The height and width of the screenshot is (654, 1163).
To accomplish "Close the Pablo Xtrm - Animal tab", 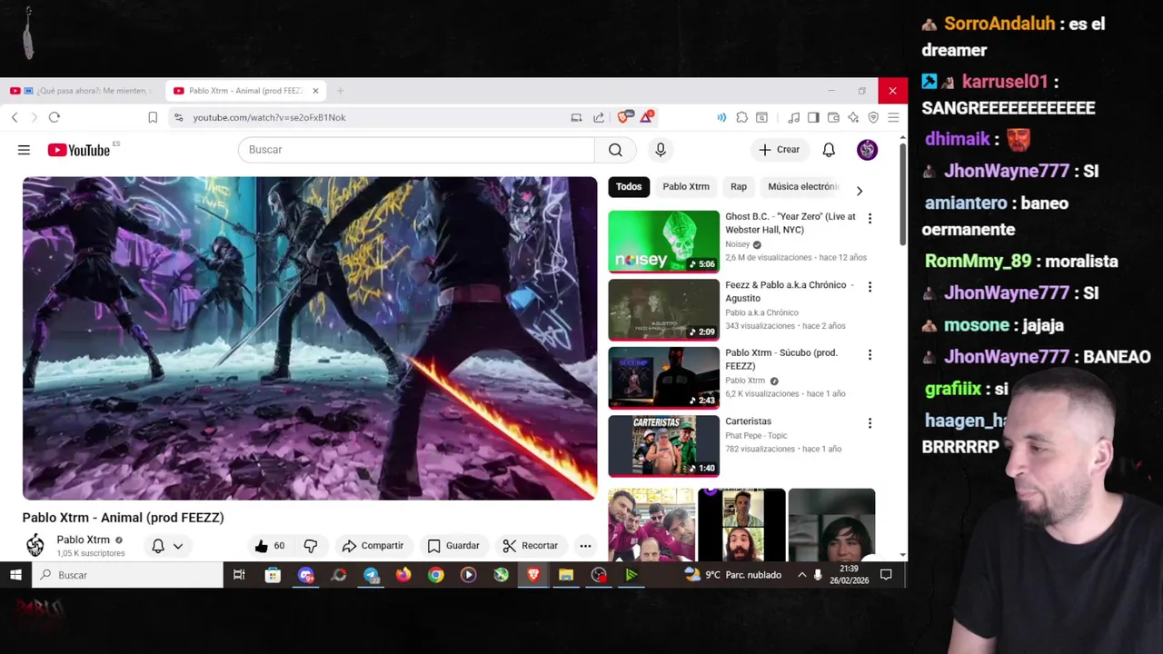I will click(x=315, y=91).
